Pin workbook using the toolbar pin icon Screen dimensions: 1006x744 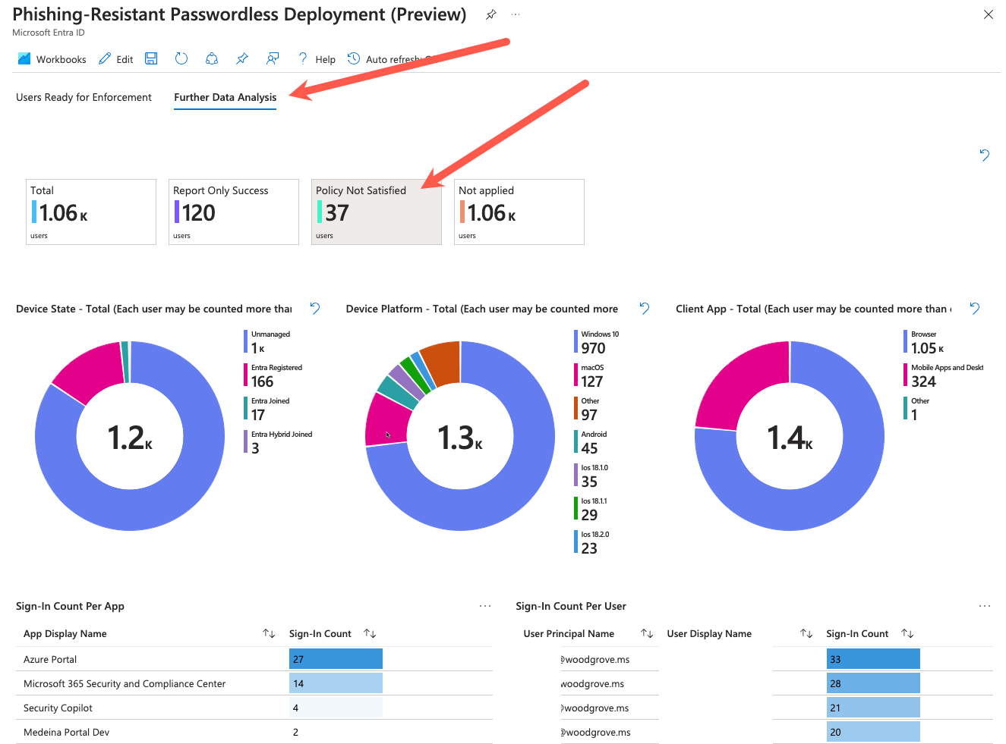pos(242,58)
